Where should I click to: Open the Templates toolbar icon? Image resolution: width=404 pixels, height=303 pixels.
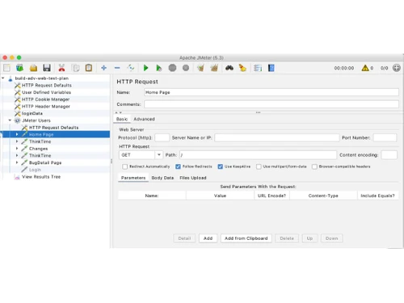19,68
